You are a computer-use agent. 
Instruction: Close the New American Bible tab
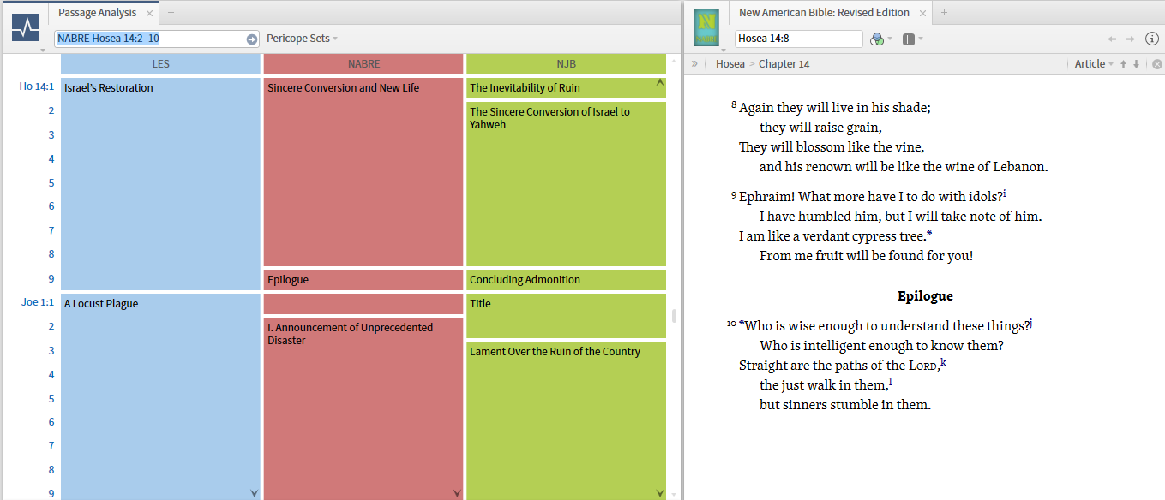point(922,13)
